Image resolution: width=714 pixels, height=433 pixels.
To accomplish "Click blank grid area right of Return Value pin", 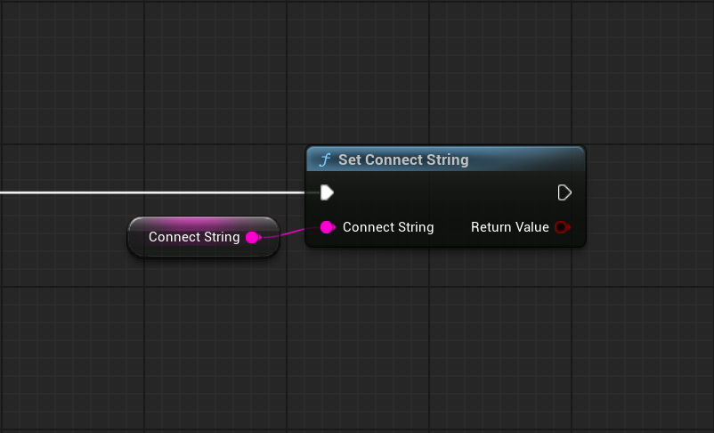I will (x=650, y=227).
